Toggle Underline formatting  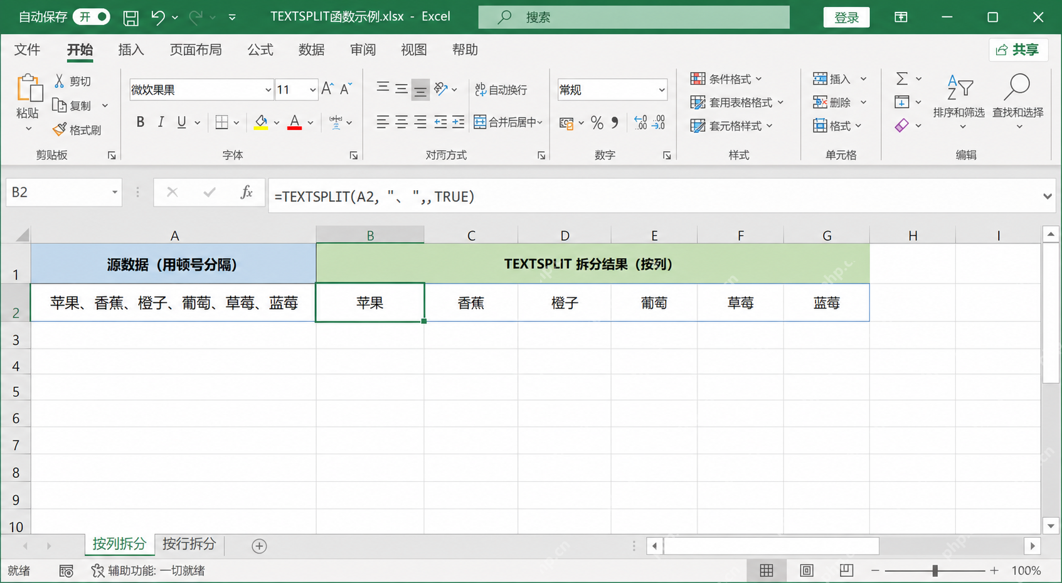coord(181,122)
